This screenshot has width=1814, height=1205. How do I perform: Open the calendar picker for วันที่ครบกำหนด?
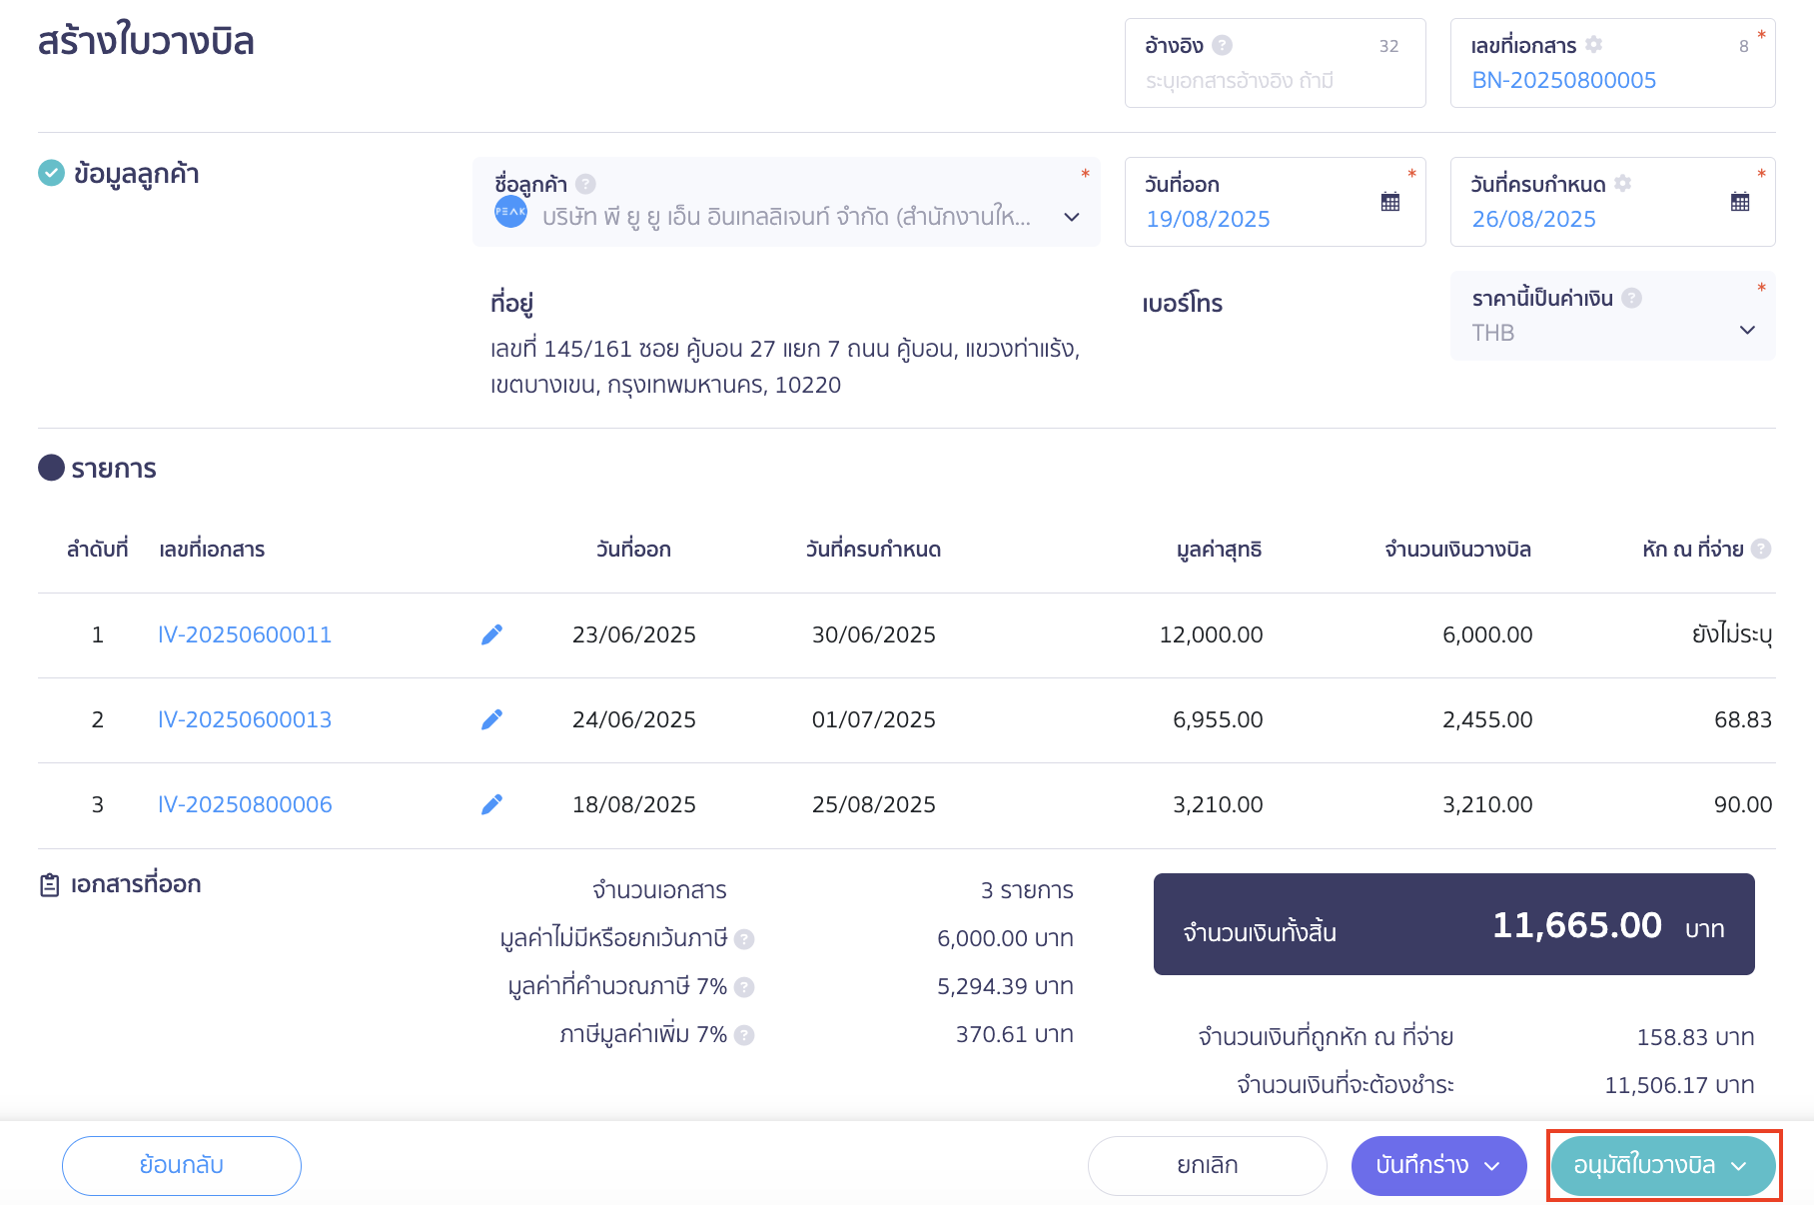click(1741, 201)
